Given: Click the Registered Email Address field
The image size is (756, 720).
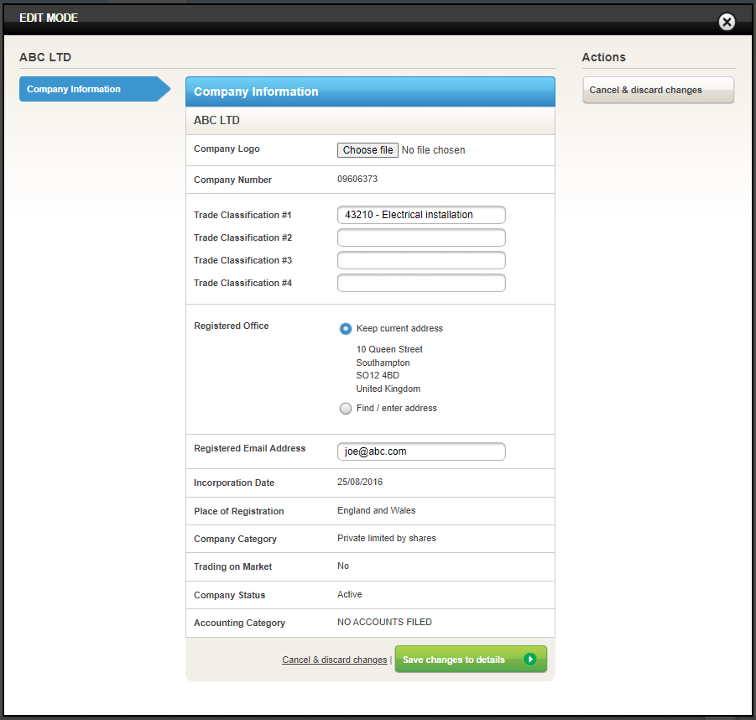Looking at the screenshot, I should (421, 451).
